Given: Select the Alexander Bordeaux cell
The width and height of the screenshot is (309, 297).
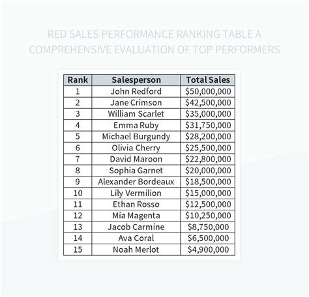Looking at the screenshot, I should point(136,182).
